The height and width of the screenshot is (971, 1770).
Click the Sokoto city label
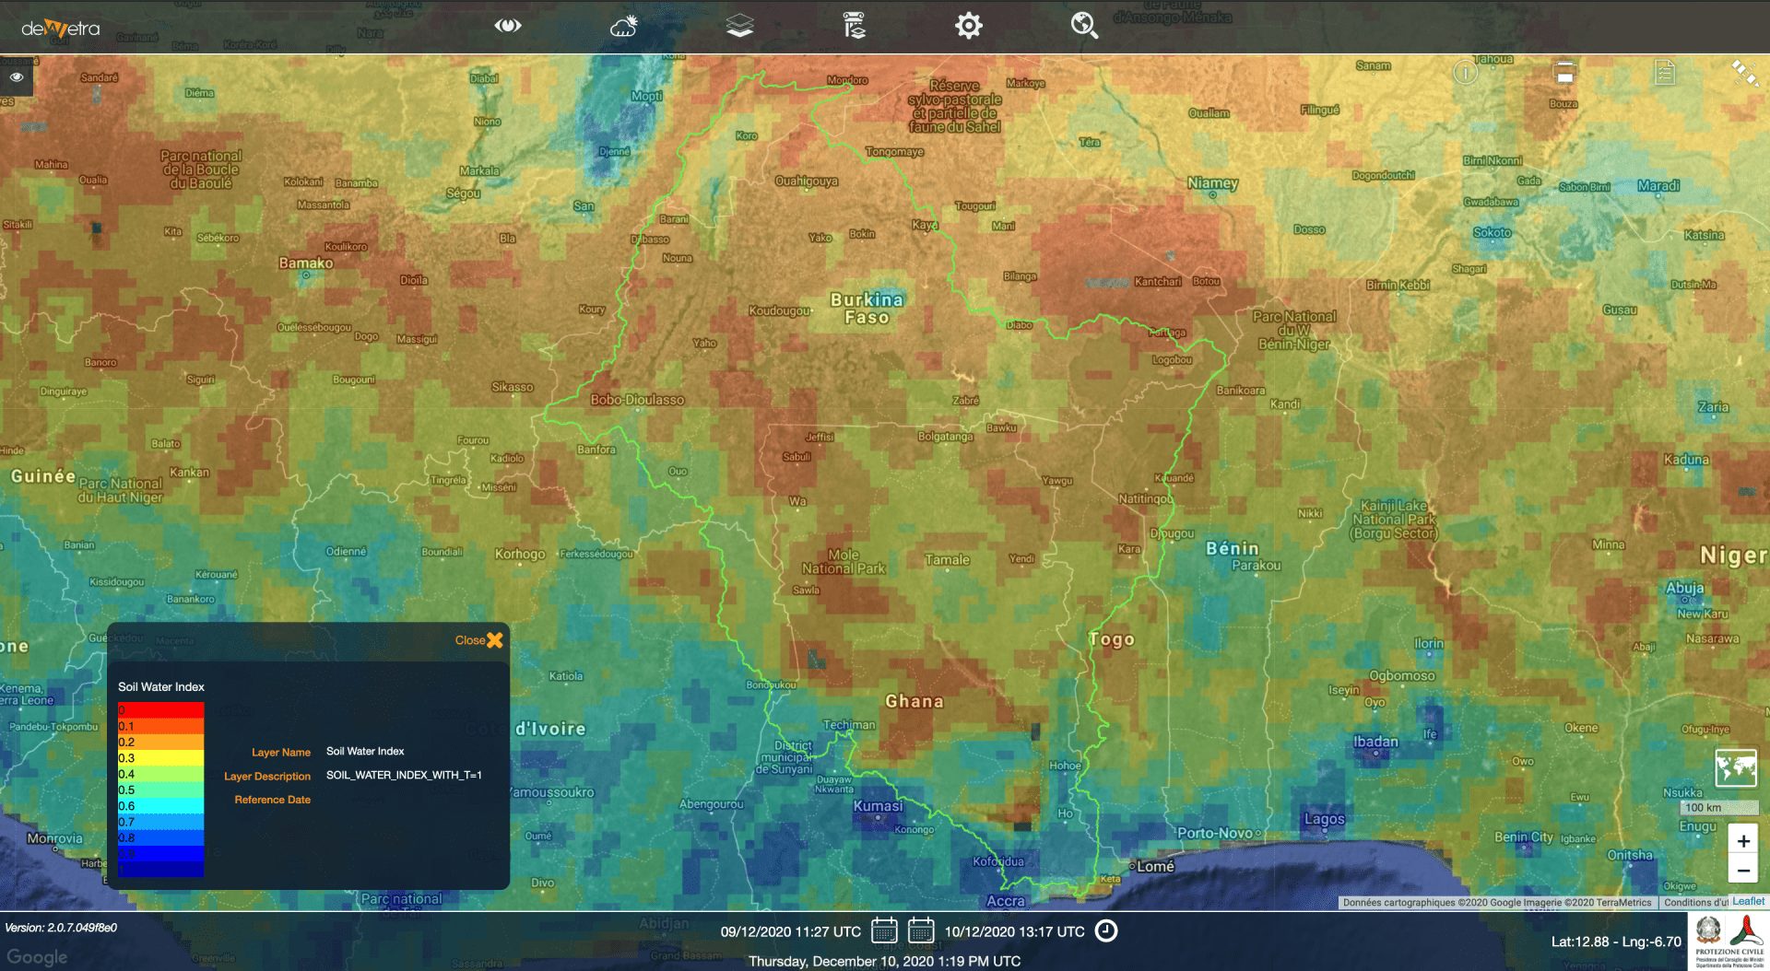tap(1492, 232)
